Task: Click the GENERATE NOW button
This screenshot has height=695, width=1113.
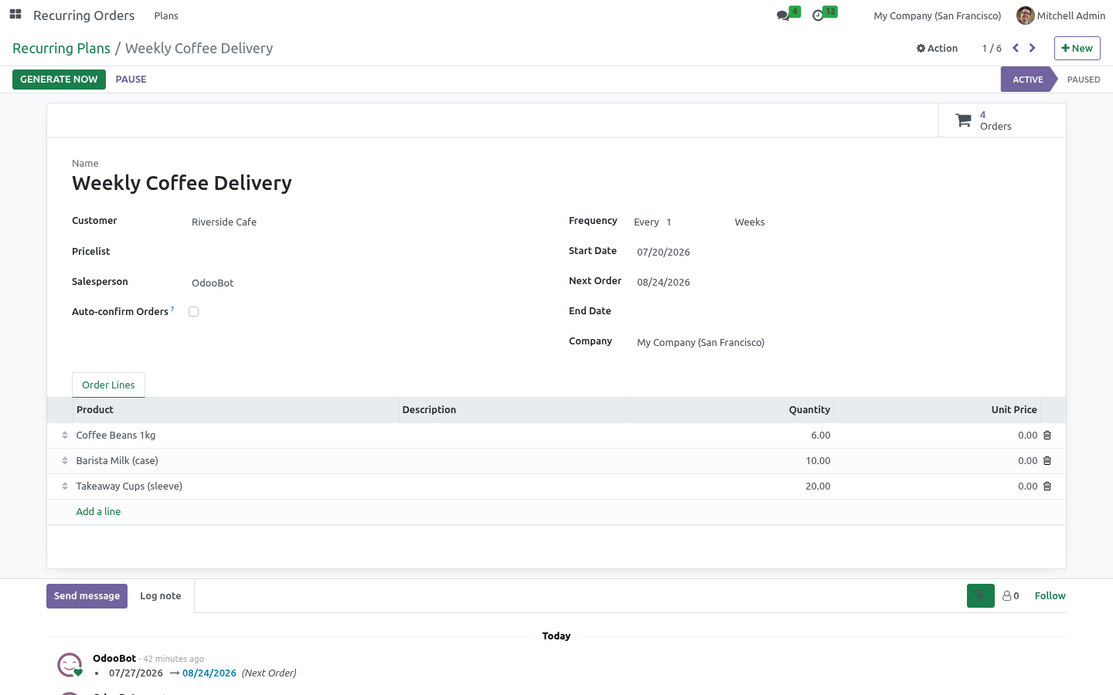Action: click(x=59, y=80)
